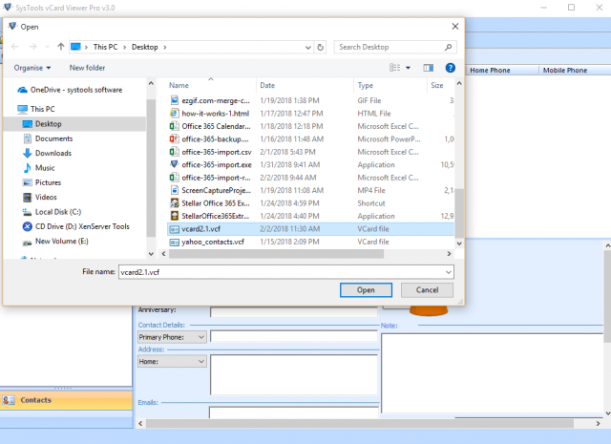This screenshot has width=611, height=444.
Task: Open the Help question mark icon
Action: [x=450, y=68]
